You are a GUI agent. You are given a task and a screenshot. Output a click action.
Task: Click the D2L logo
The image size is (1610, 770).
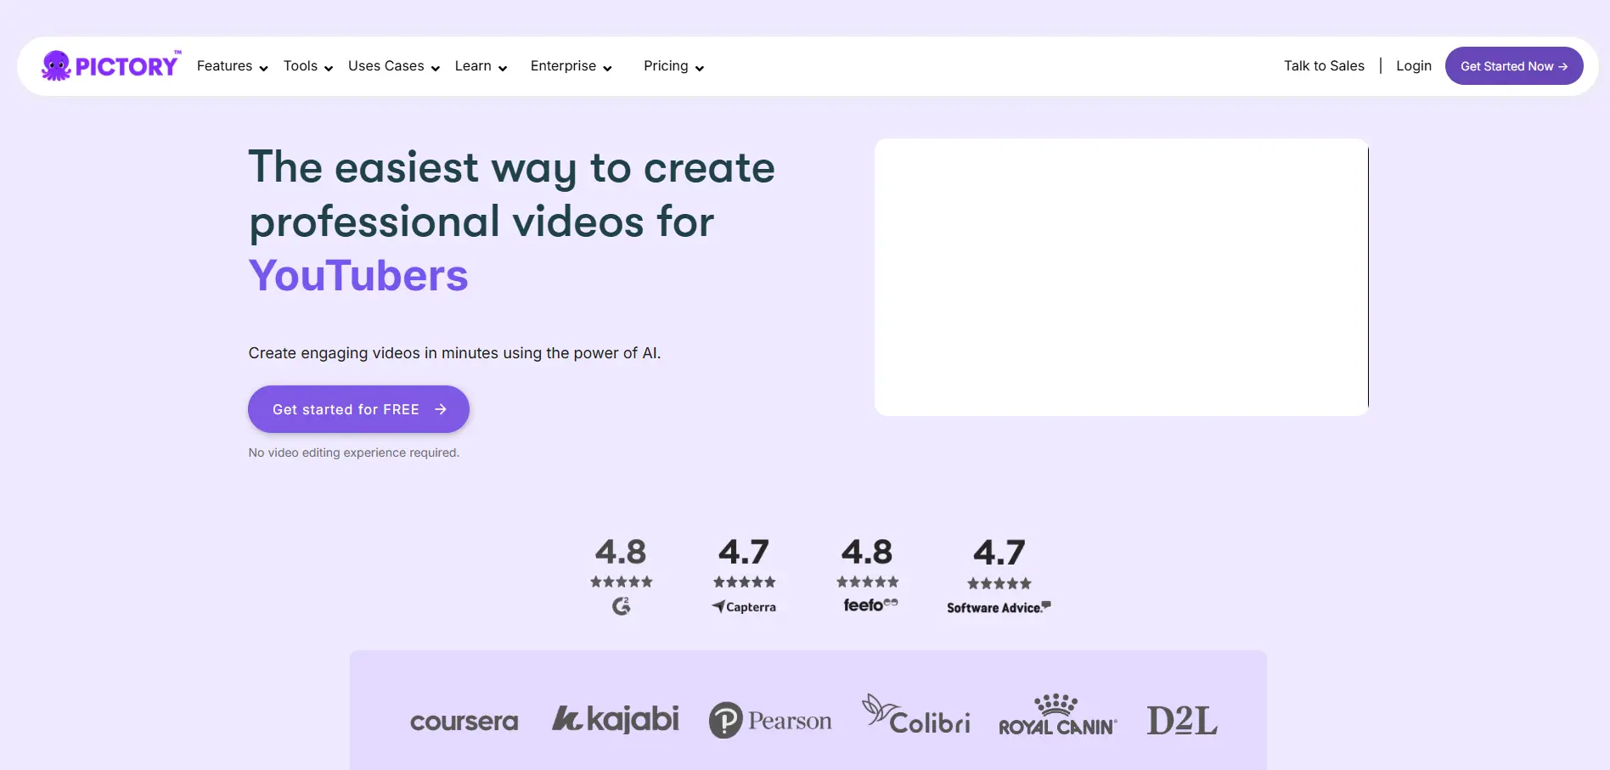(1182, 720)
